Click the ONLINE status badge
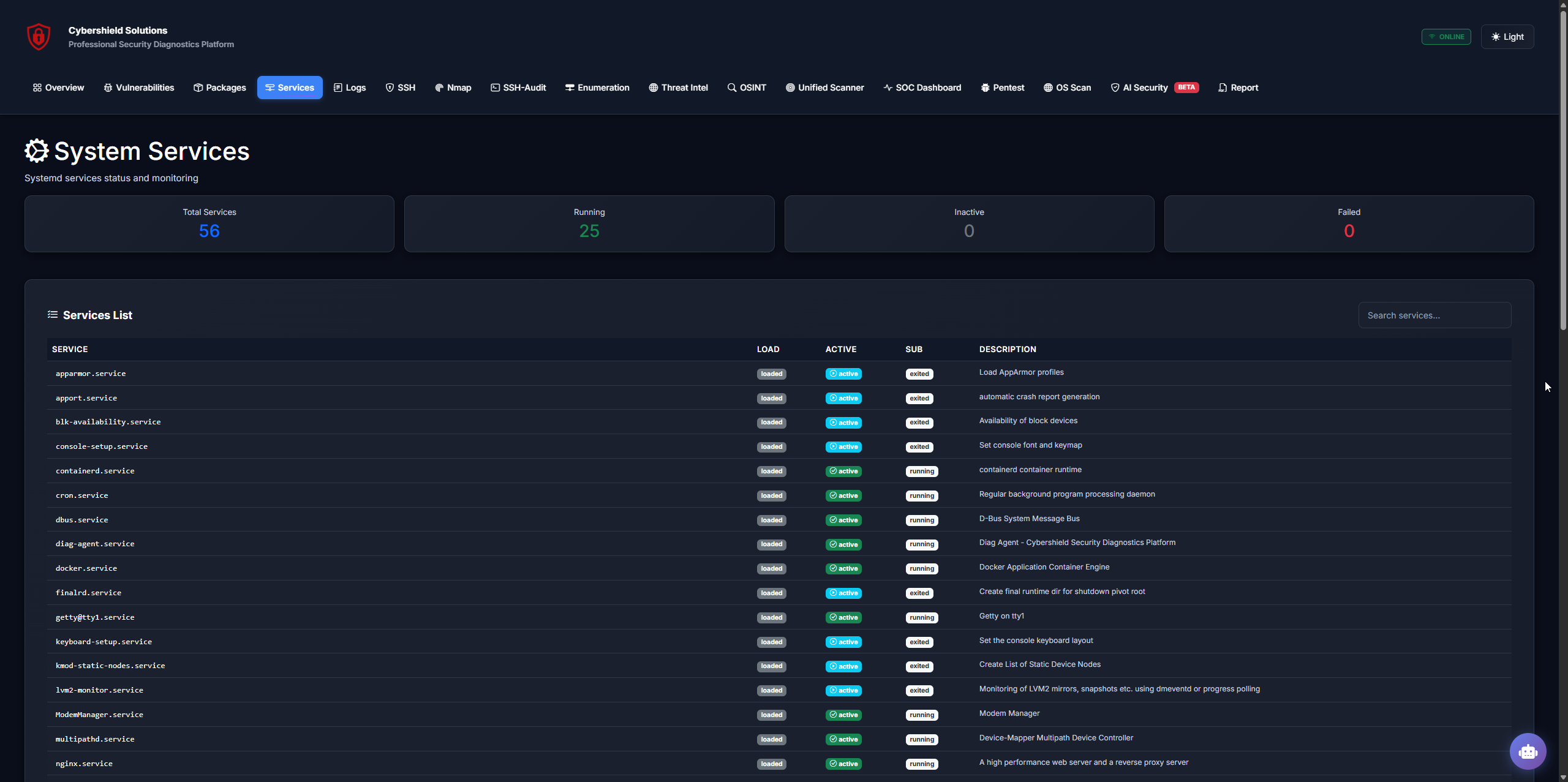 click(1445, 37)
